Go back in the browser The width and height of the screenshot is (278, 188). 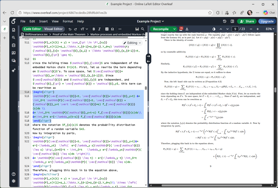pyautogui.click(x=5, y=13)
